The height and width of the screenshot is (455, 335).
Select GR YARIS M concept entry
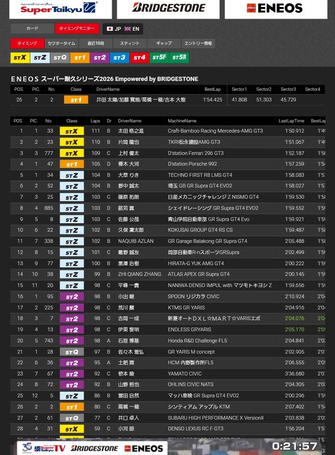tap(191, 351)
